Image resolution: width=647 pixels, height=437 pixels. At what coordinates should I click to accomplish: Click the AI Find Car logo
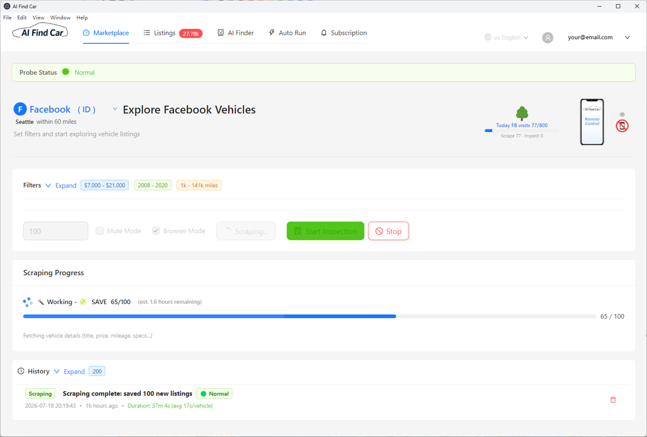tap(40, 32)
